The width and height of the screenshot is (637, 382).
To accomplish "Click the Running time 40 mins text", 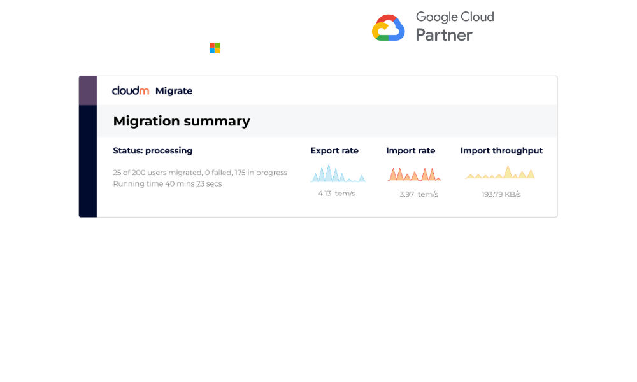I will pyautogui.click(x=168, y=184).
